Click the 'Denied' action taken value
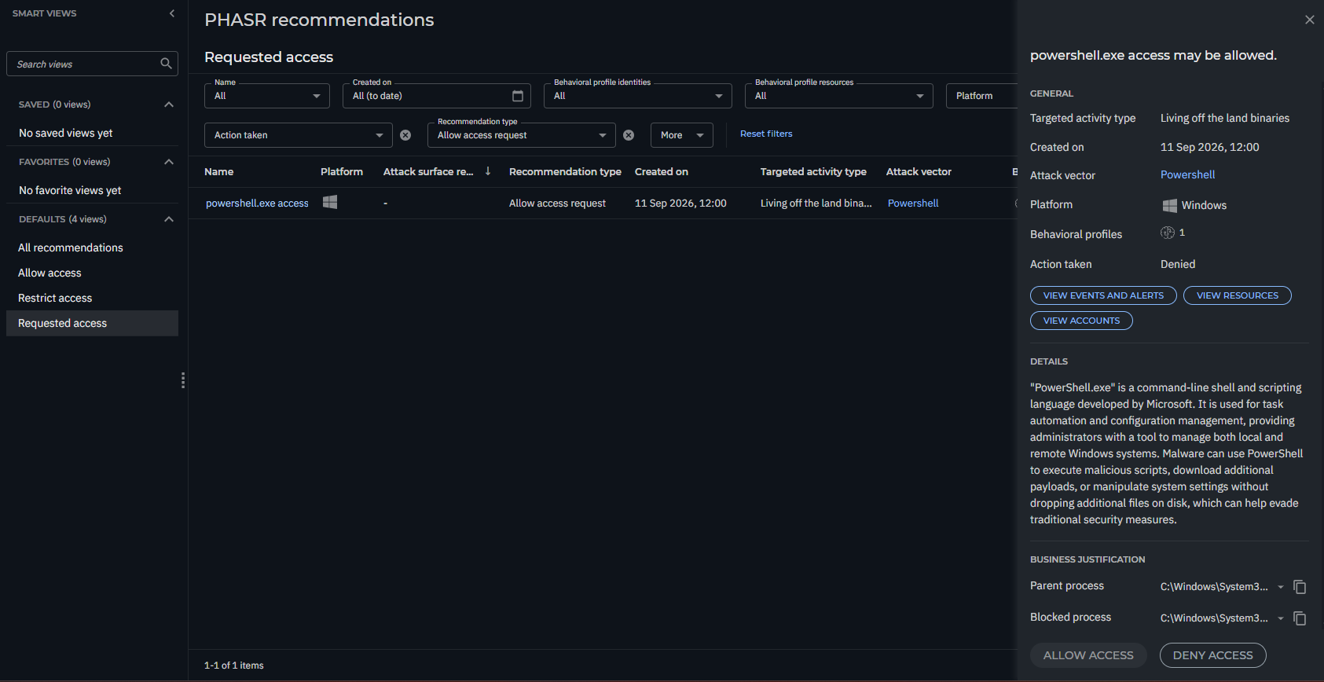The height and width of the screenshot is (682, 1324). coord(1178,264)
